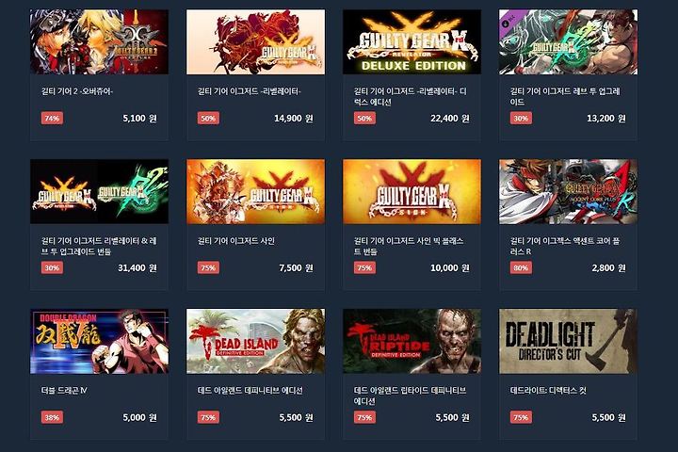Open Revelator and Rev 2 bundle thumbnail
Viewport: 678px width, 452px height.
pyautogui.click(x=99, y=191)
